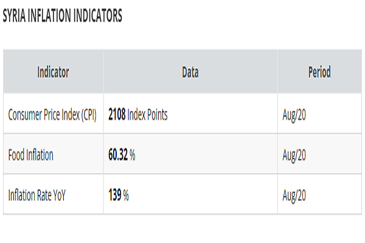The image size is (365, 243).
Task: Click the percent sign after 139
Action: click(127, 196)
